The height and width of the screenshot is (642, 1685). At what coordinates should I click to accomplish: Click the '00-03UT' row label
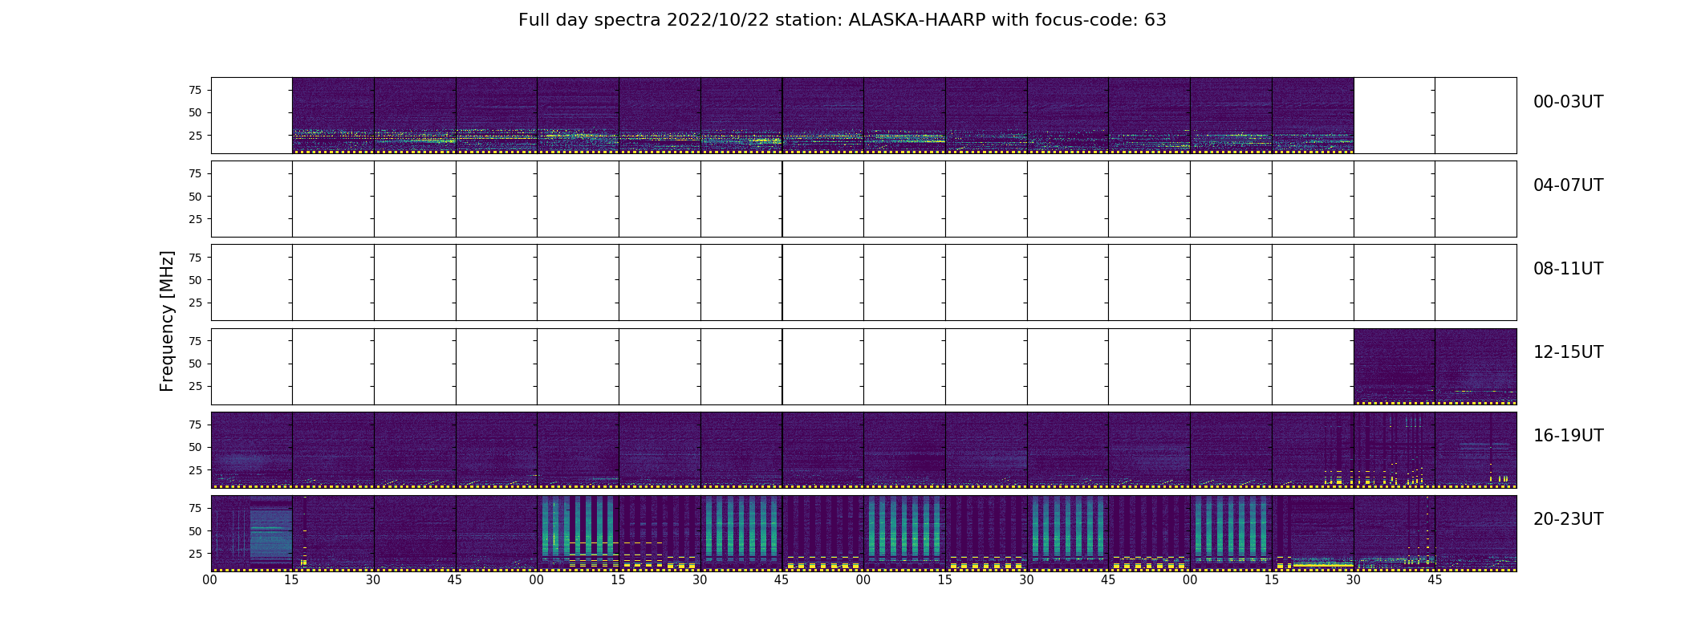point(1568,102)
